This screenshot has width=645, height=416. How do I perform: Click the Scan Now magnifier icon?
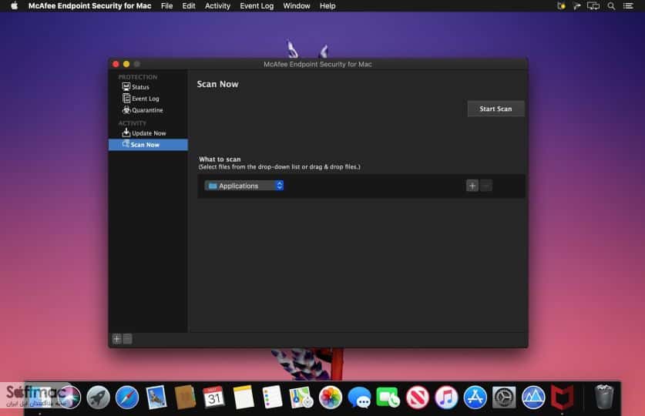[126, 144]
